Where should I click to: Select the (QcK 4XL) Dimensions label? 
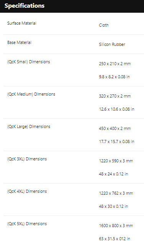[27, 191]
